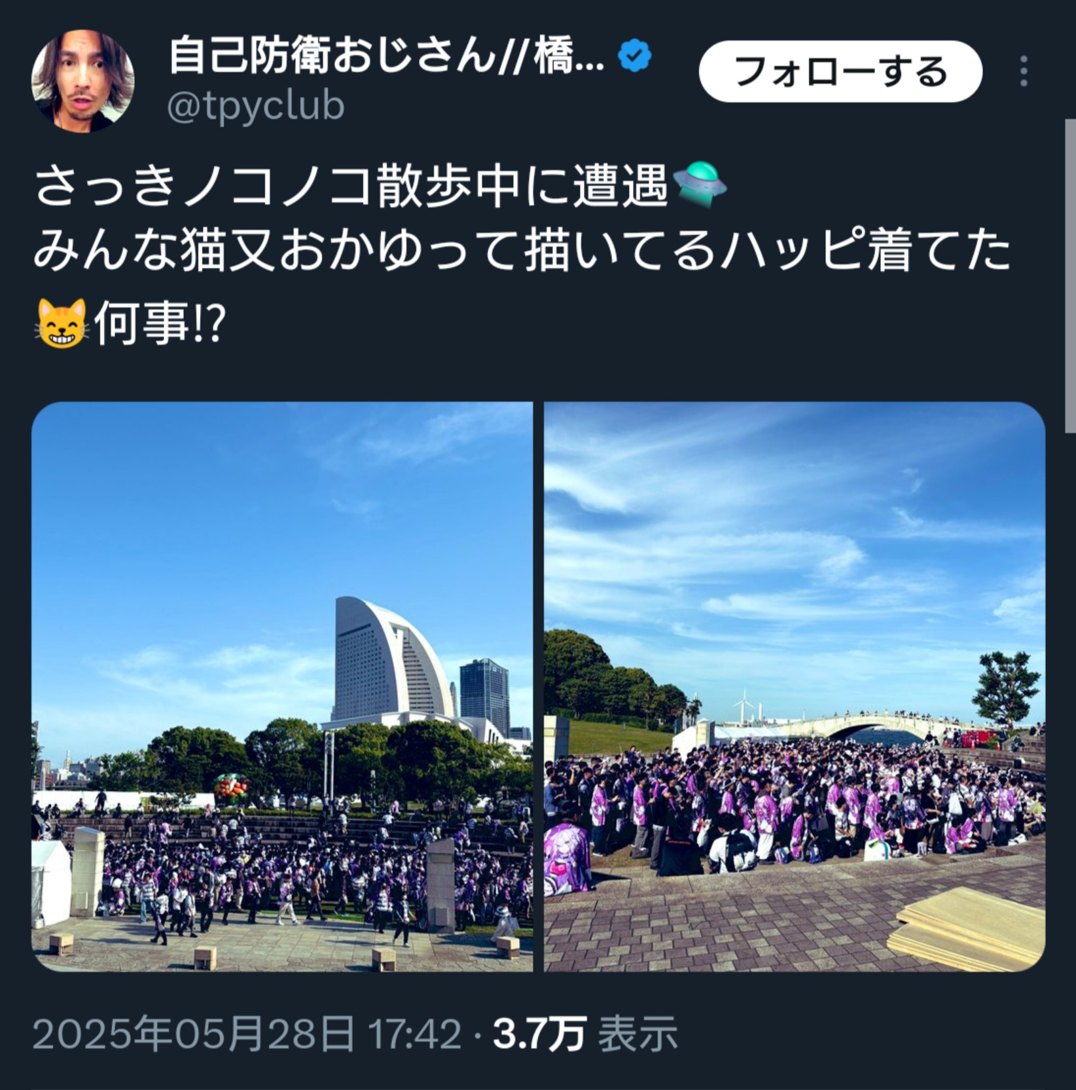Image resolution: width=1076 pixels, height=1090 pixels.
Task: Click the timestamp 2025年05月28日 17:42
Action: 247,1034
